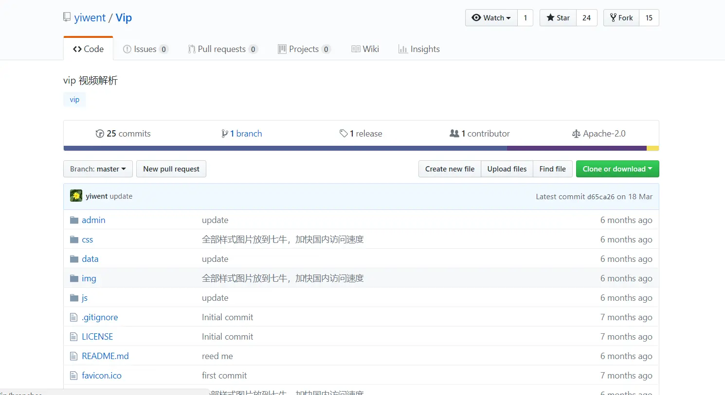This screenshot has width=725, height=395.
Task: Click the yellow segment of language bar
Action: click(x=653, y=148)
